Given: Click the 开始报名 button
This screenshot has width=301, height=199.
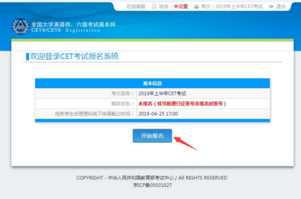Looking at the screenshot, I should point(152,136).
